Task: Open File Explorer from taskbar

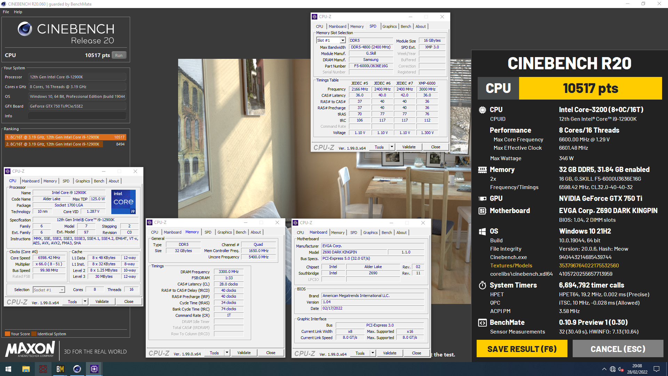Action: tap(26, 369)
